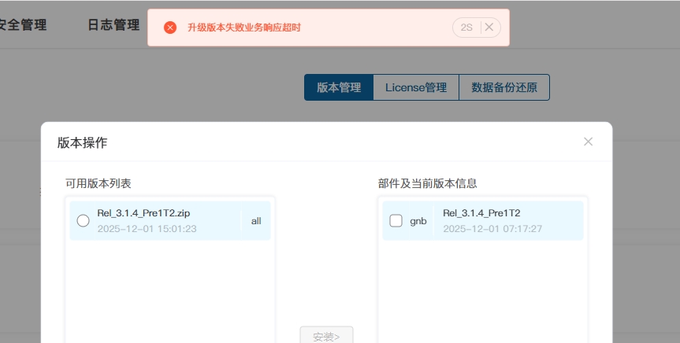This screenshot has height=343, width=680.
Task: Click the 版本操作 dialog title
Action: (x=82, y=142)
